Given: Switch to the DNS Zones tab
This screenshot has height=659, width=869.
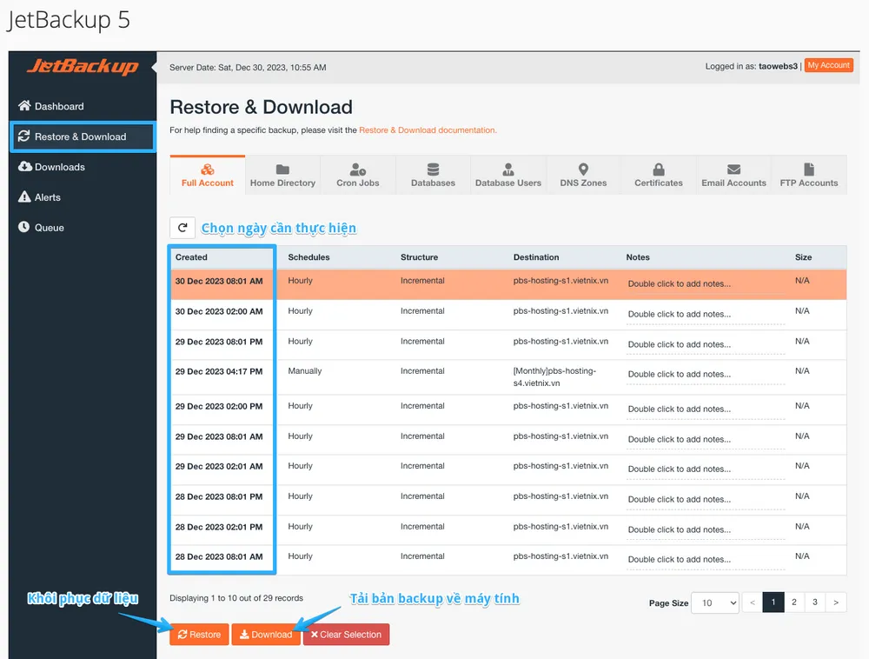Looking at the screenshot, I should (x=583, y=175).
